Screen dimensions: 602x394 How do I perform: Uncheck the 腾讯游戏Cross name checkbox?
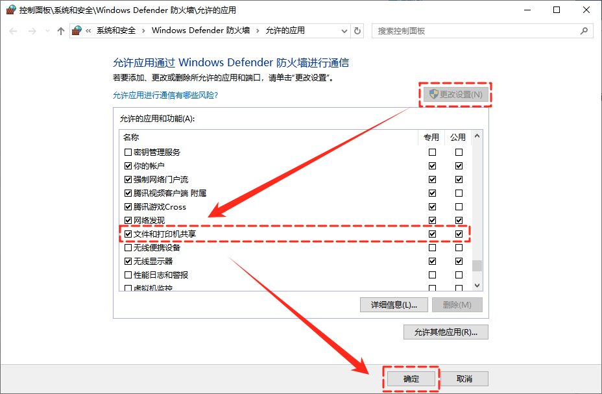[x=128, y=207]
